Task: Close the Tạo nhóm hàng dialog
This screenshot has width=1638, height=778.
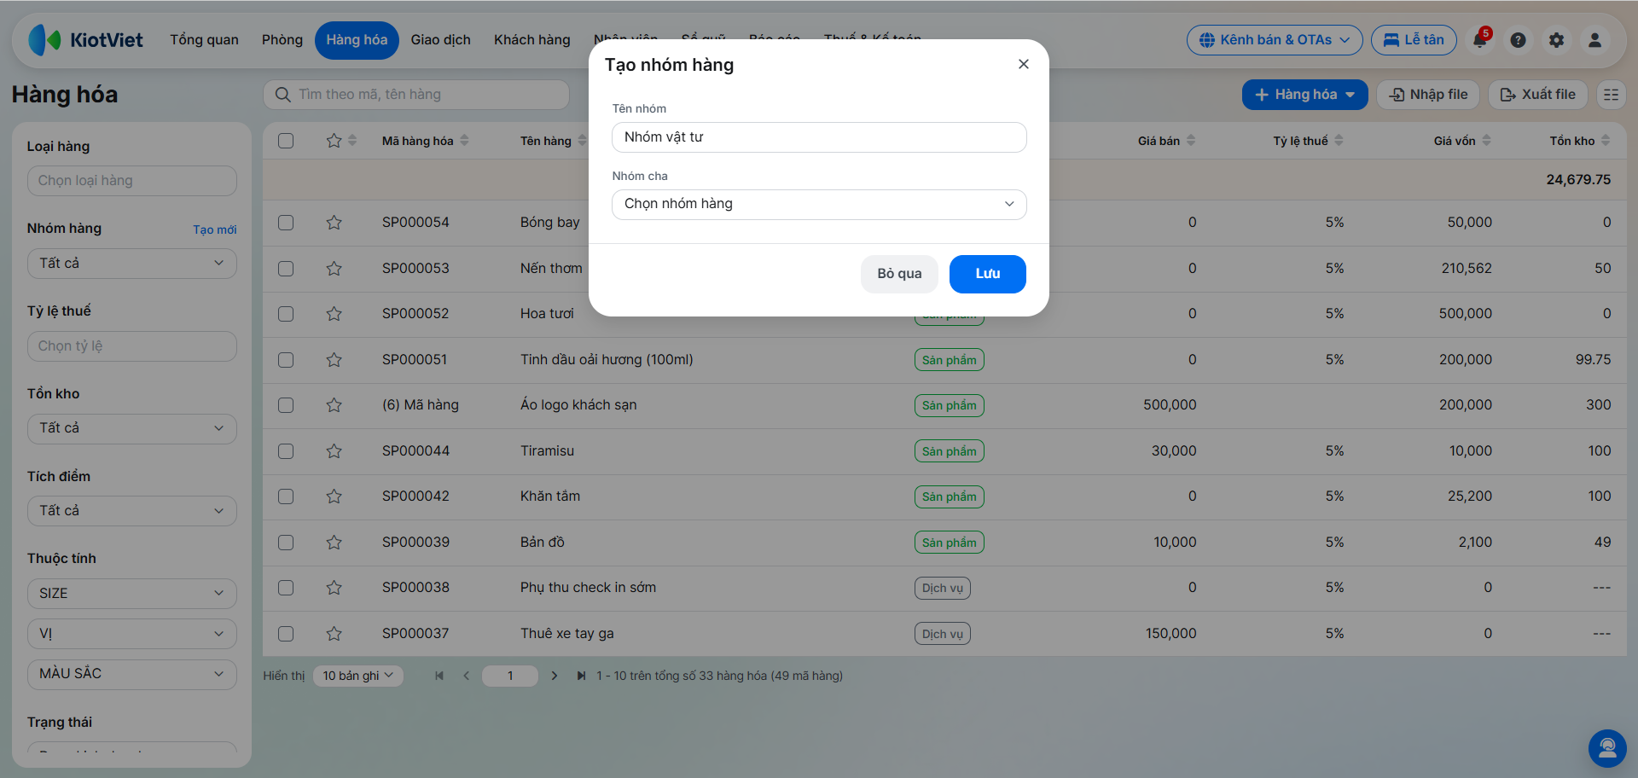Action: tap(1024, 64)
